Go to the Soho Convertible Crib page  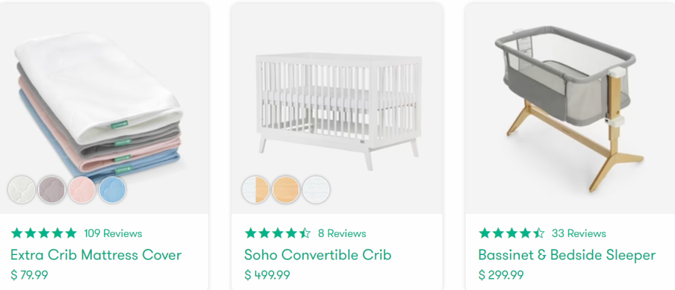click(317, 254)
